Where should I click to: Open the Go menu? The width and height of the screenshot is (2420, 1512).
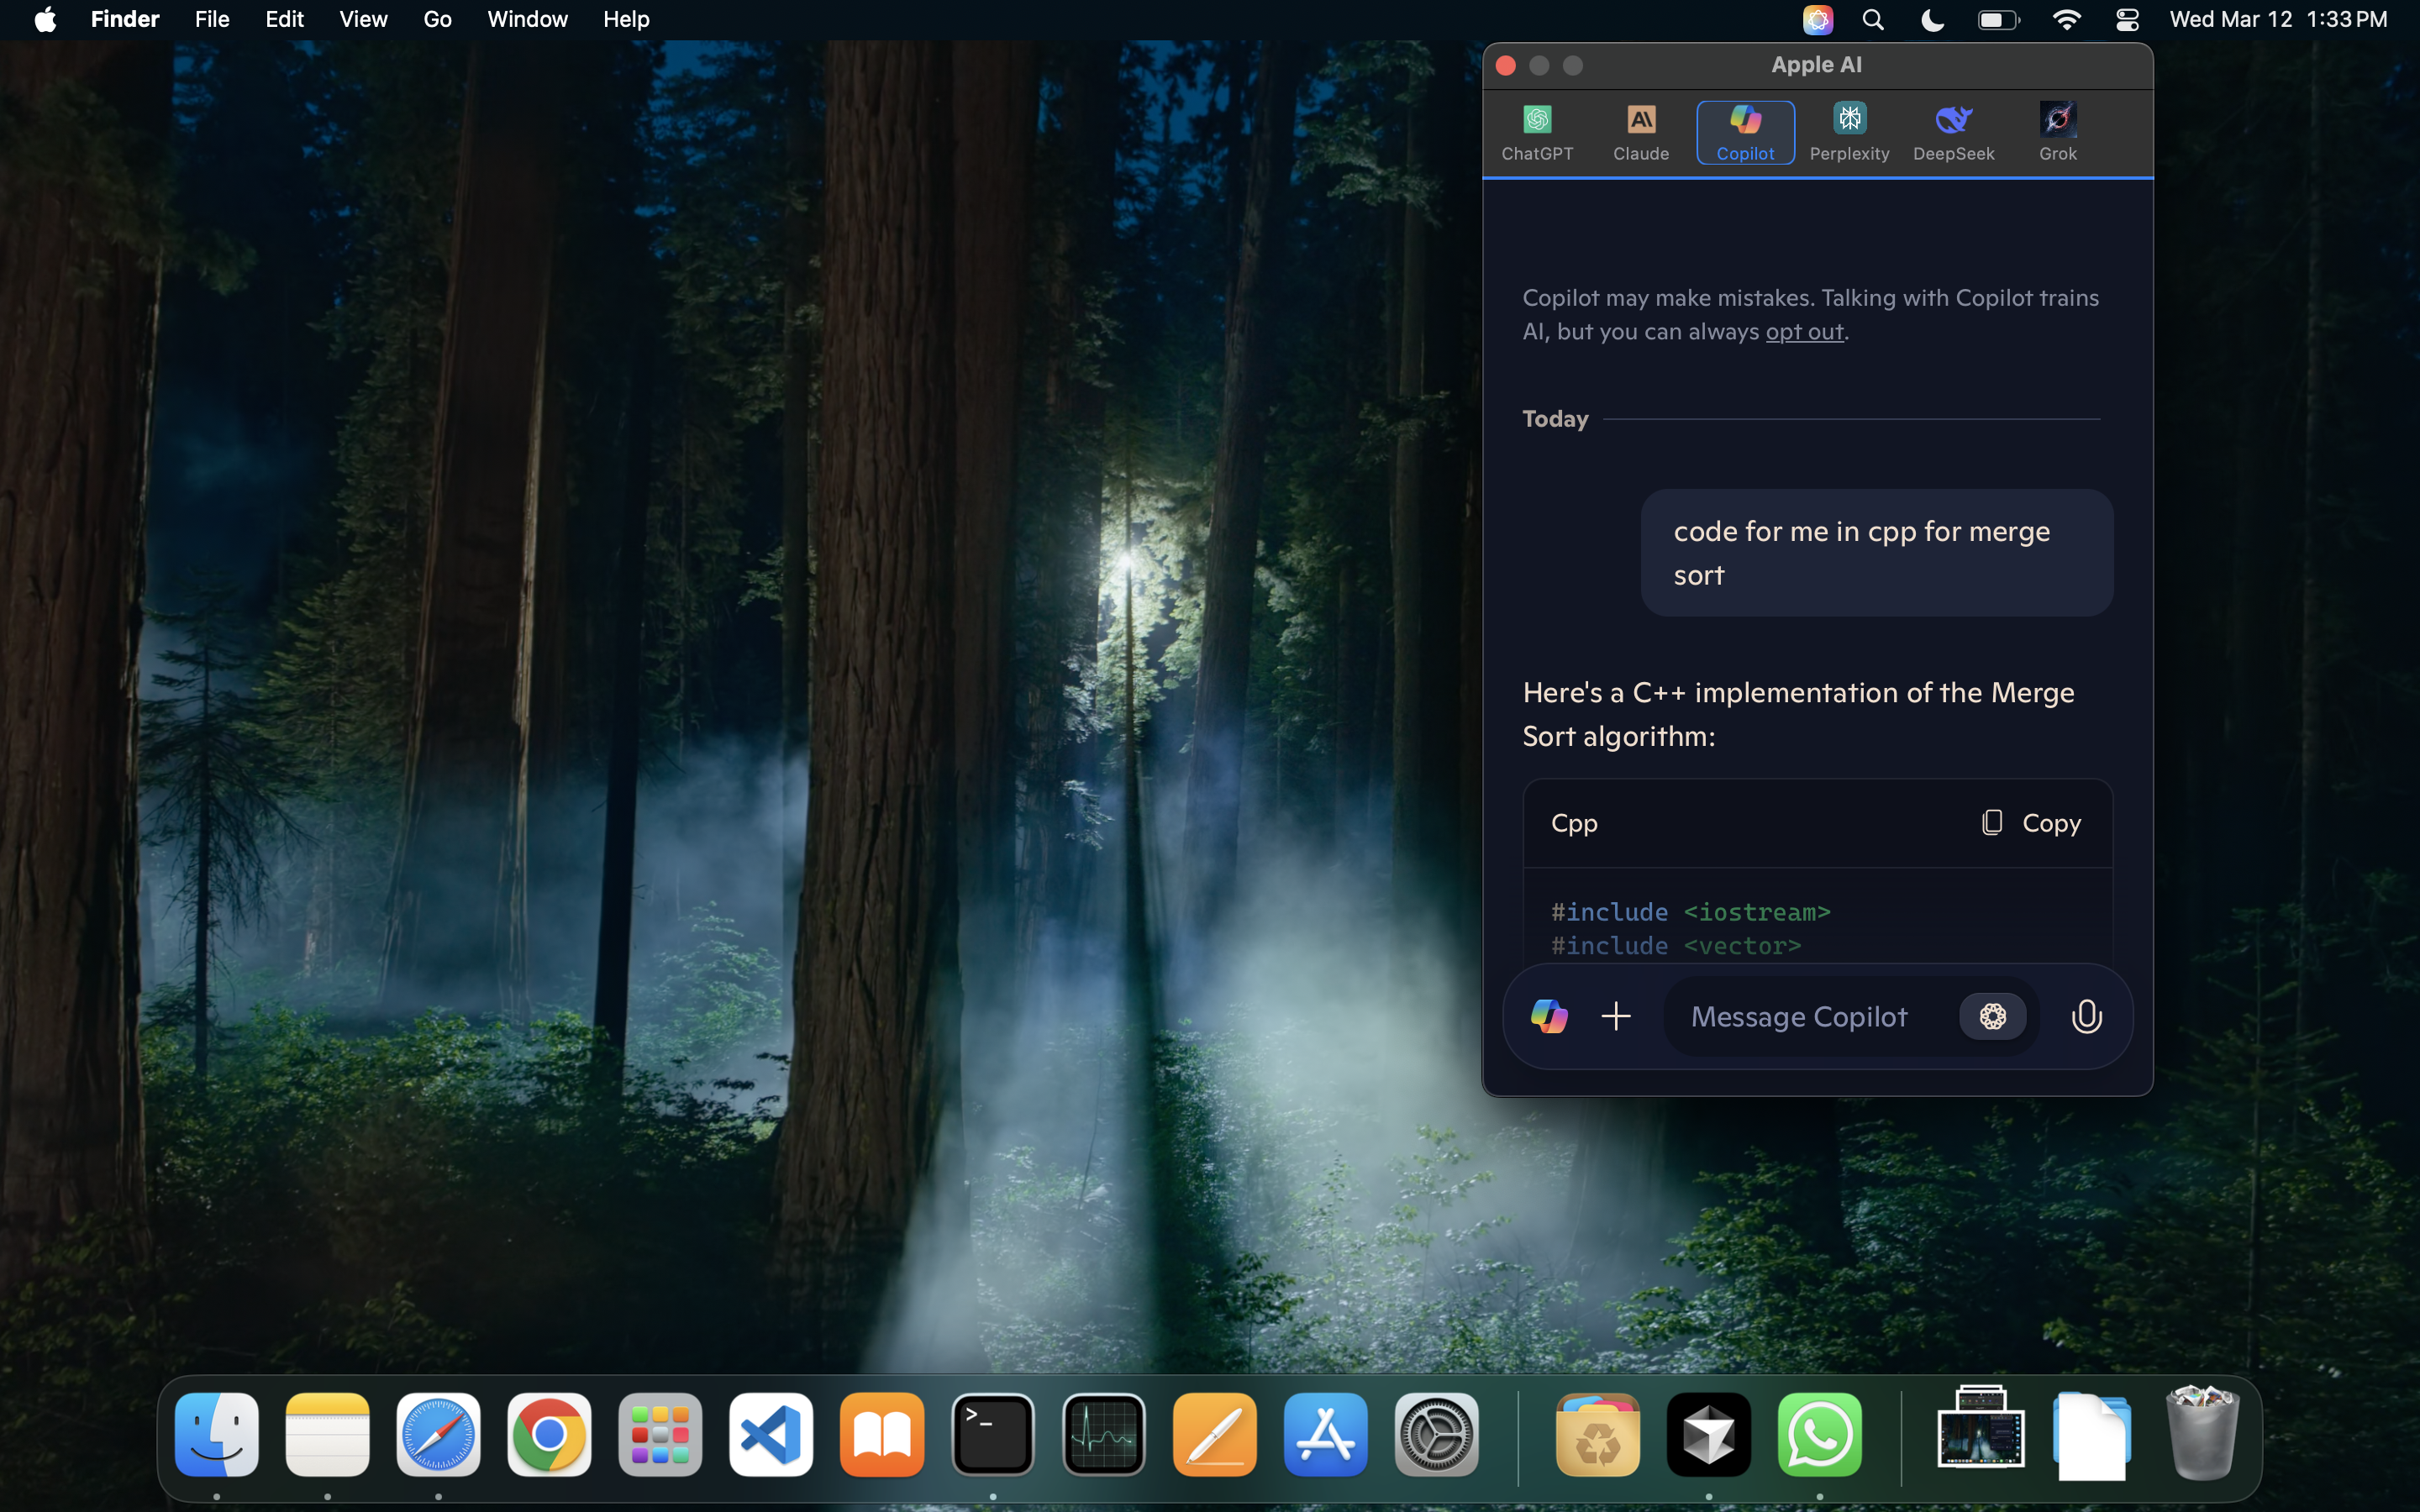pyautogui.click(x=437, y=20)
